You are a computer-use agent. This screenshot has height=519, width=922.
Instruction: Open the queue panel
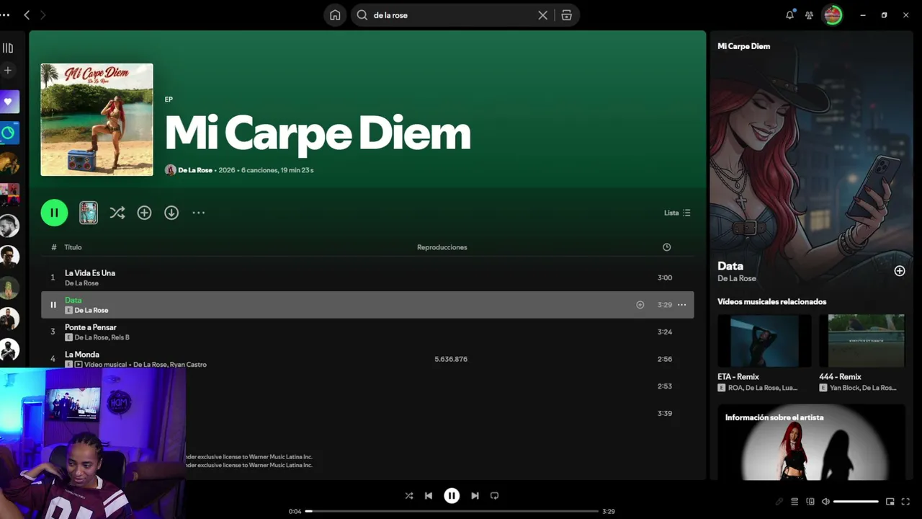tap(795, 502)
